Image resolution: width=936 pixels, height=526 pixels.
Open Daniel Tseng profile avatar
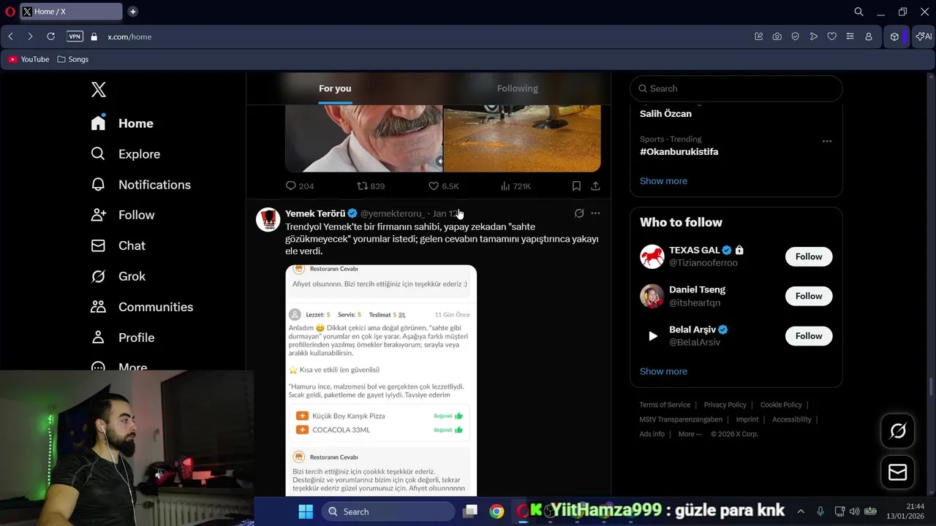[x=652, y=296]
